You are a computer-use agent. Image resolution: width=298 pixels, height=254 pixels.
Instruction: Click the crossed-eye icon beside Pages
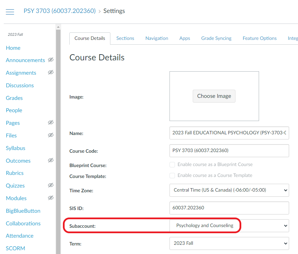pyautogui.click(x=51, y=123)
